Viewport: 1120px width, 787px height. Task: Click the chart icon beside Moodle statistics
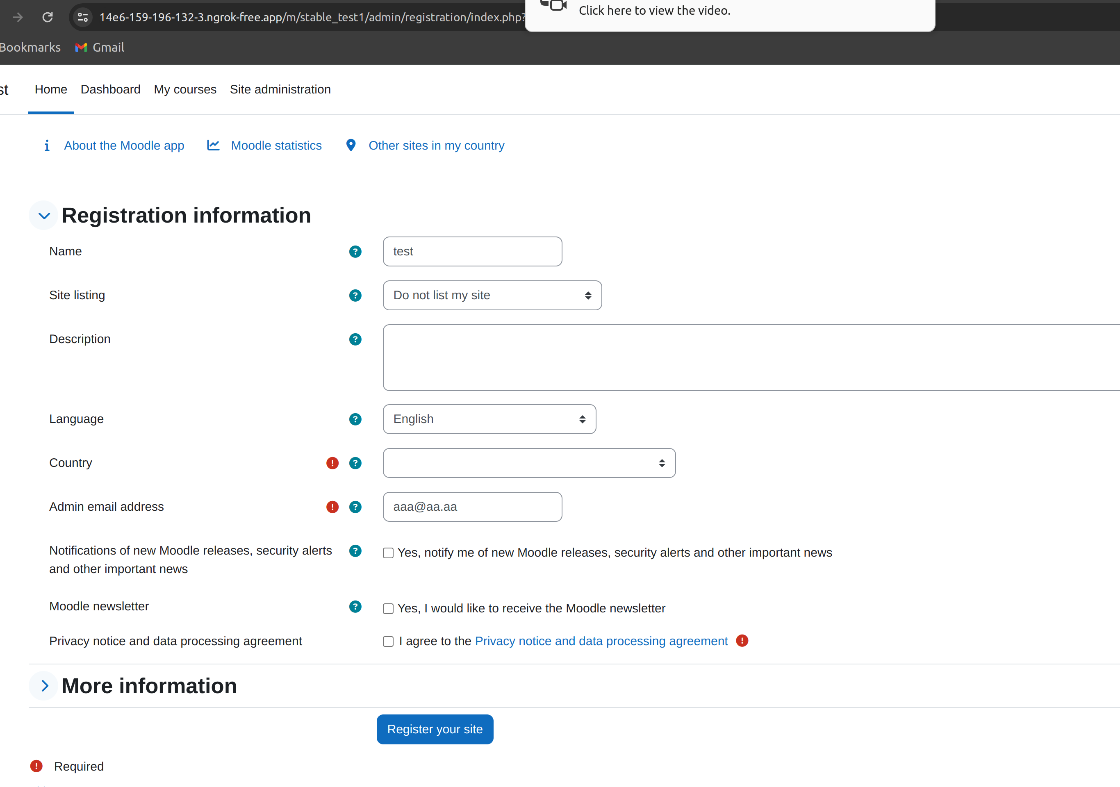coord(213,145)
